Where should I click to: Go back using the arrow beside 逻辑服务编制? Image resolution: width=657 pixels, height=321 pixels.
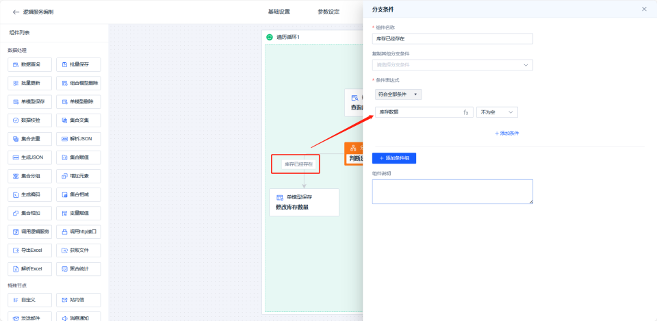16,12
